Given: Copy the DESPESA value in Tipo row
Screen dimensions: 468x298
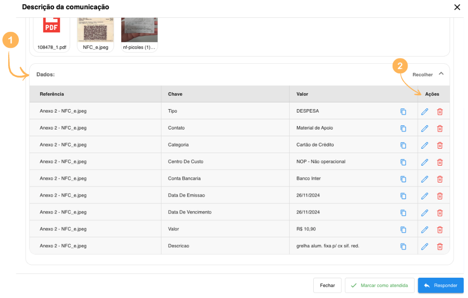Looking at the screenshot, I should tap(403, 112).
